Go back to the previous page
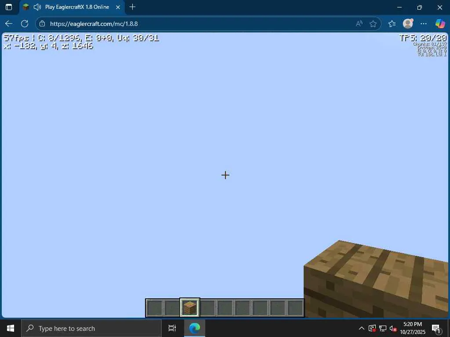The image size is (450, 337). 9,24
